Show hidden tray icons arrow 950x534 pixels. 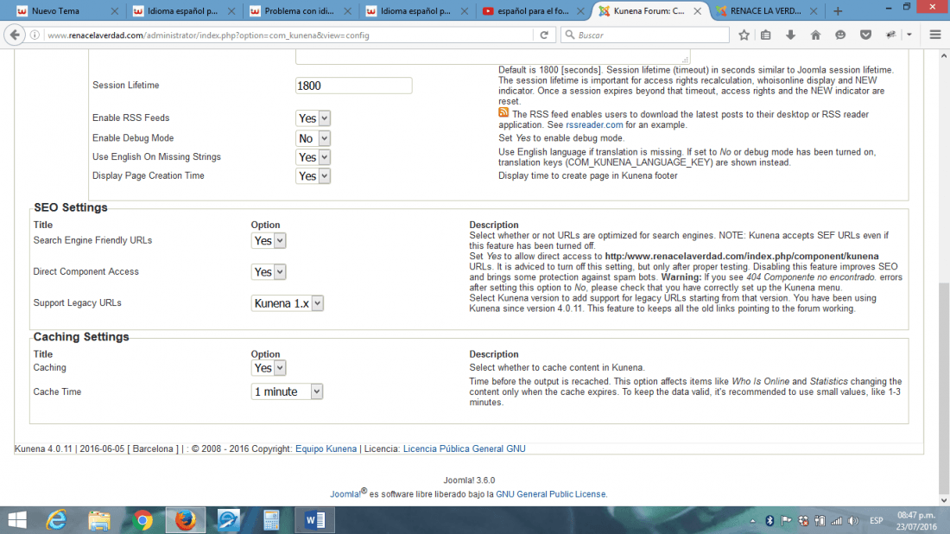[752, 521]
